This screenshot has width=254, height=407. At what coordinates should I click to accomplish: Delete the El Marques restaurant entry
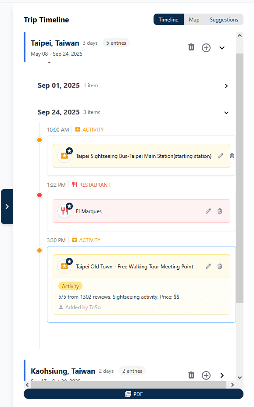[x=220, y=211]
